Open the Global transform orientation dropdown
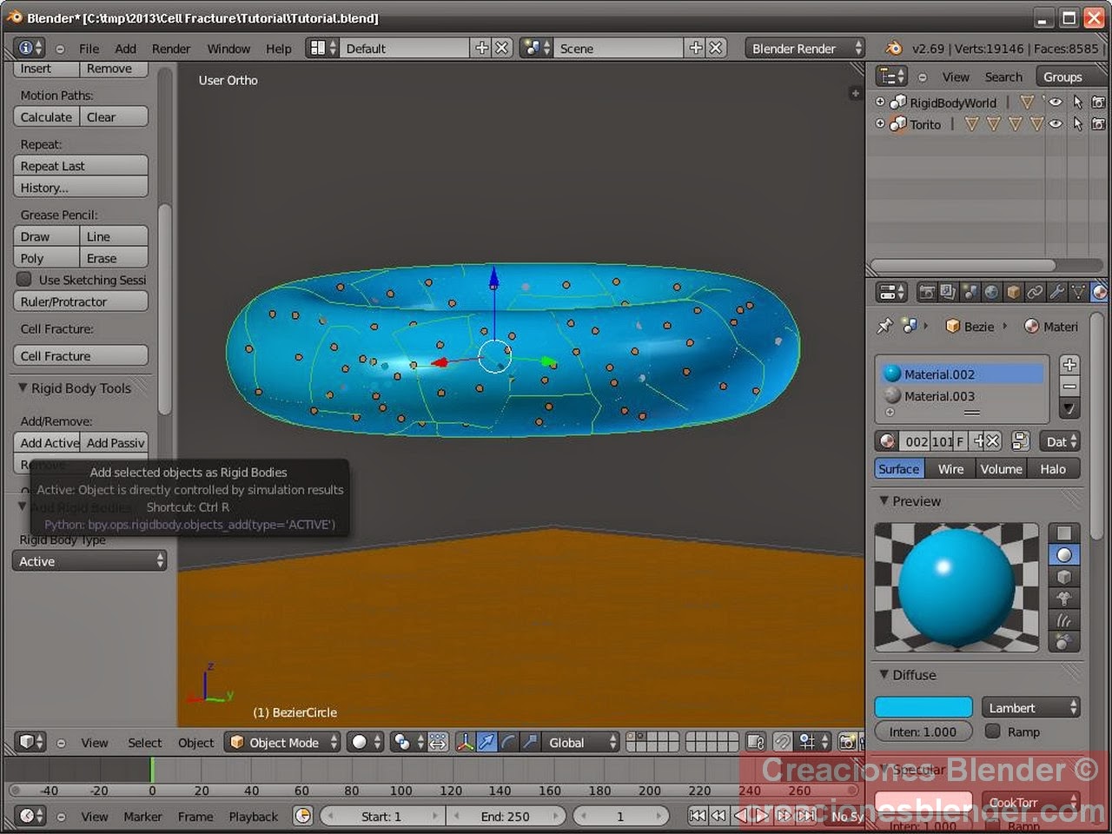Image resolution: width=1112 pixels, height=834 pixels. (x=575, y=743)
